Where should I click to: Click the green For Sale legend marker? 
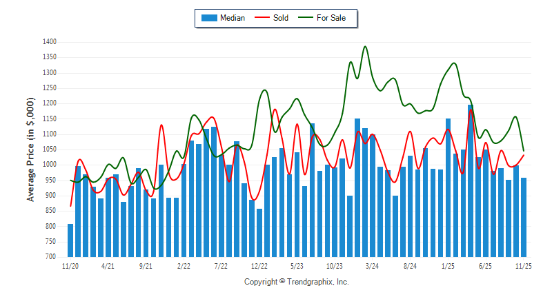point(306,18)
